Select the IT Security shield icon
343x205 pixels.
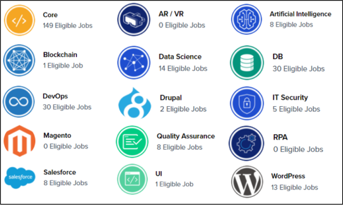[247, 103]
